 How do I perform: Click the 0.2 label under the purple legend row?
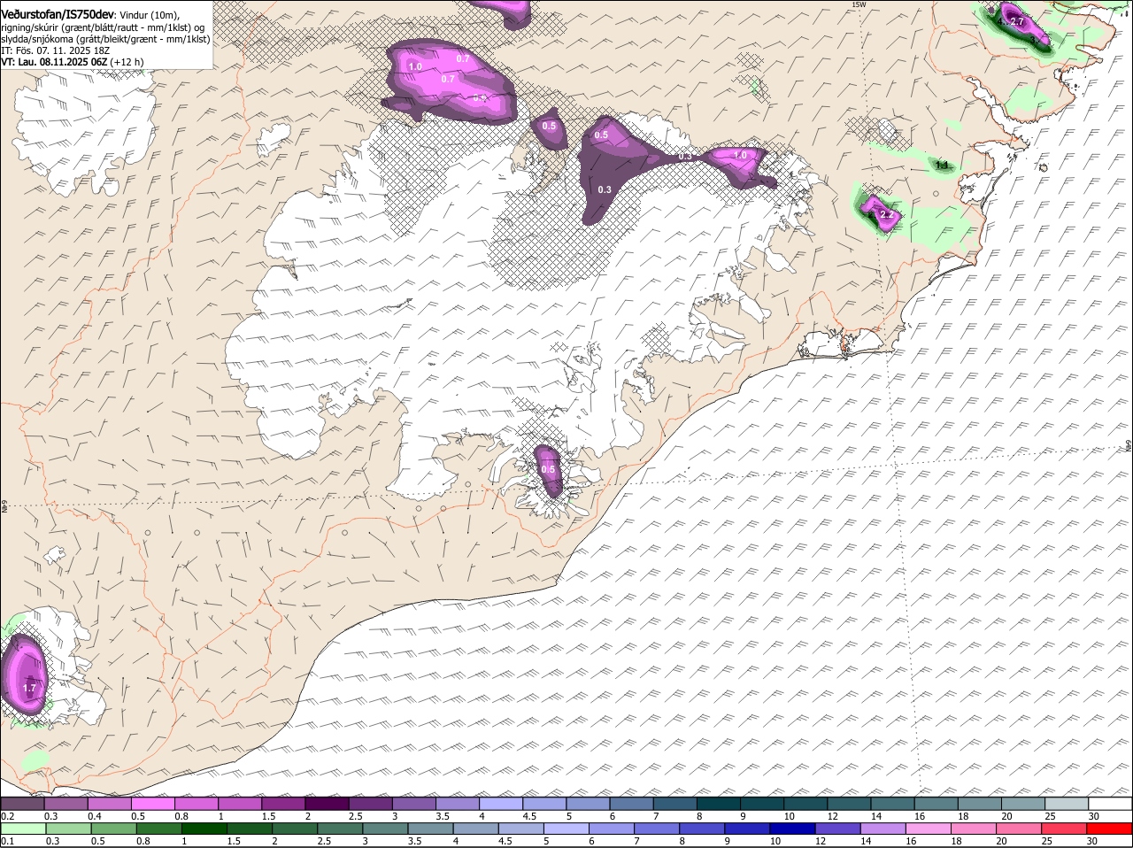pyautogui.click(x=7, y=816)
